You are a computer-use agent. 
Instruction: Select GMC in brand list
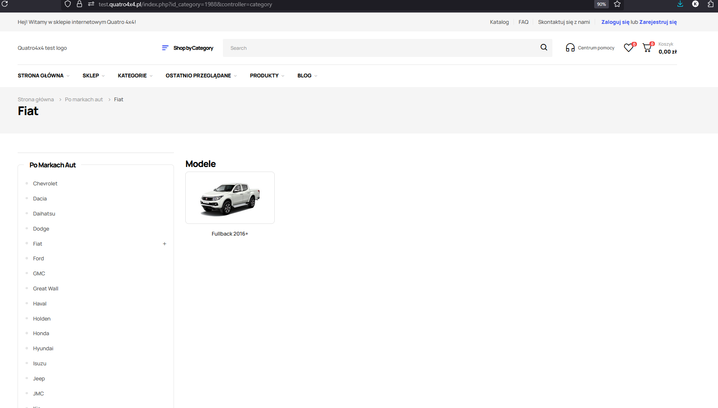click(x=39, y=274)
